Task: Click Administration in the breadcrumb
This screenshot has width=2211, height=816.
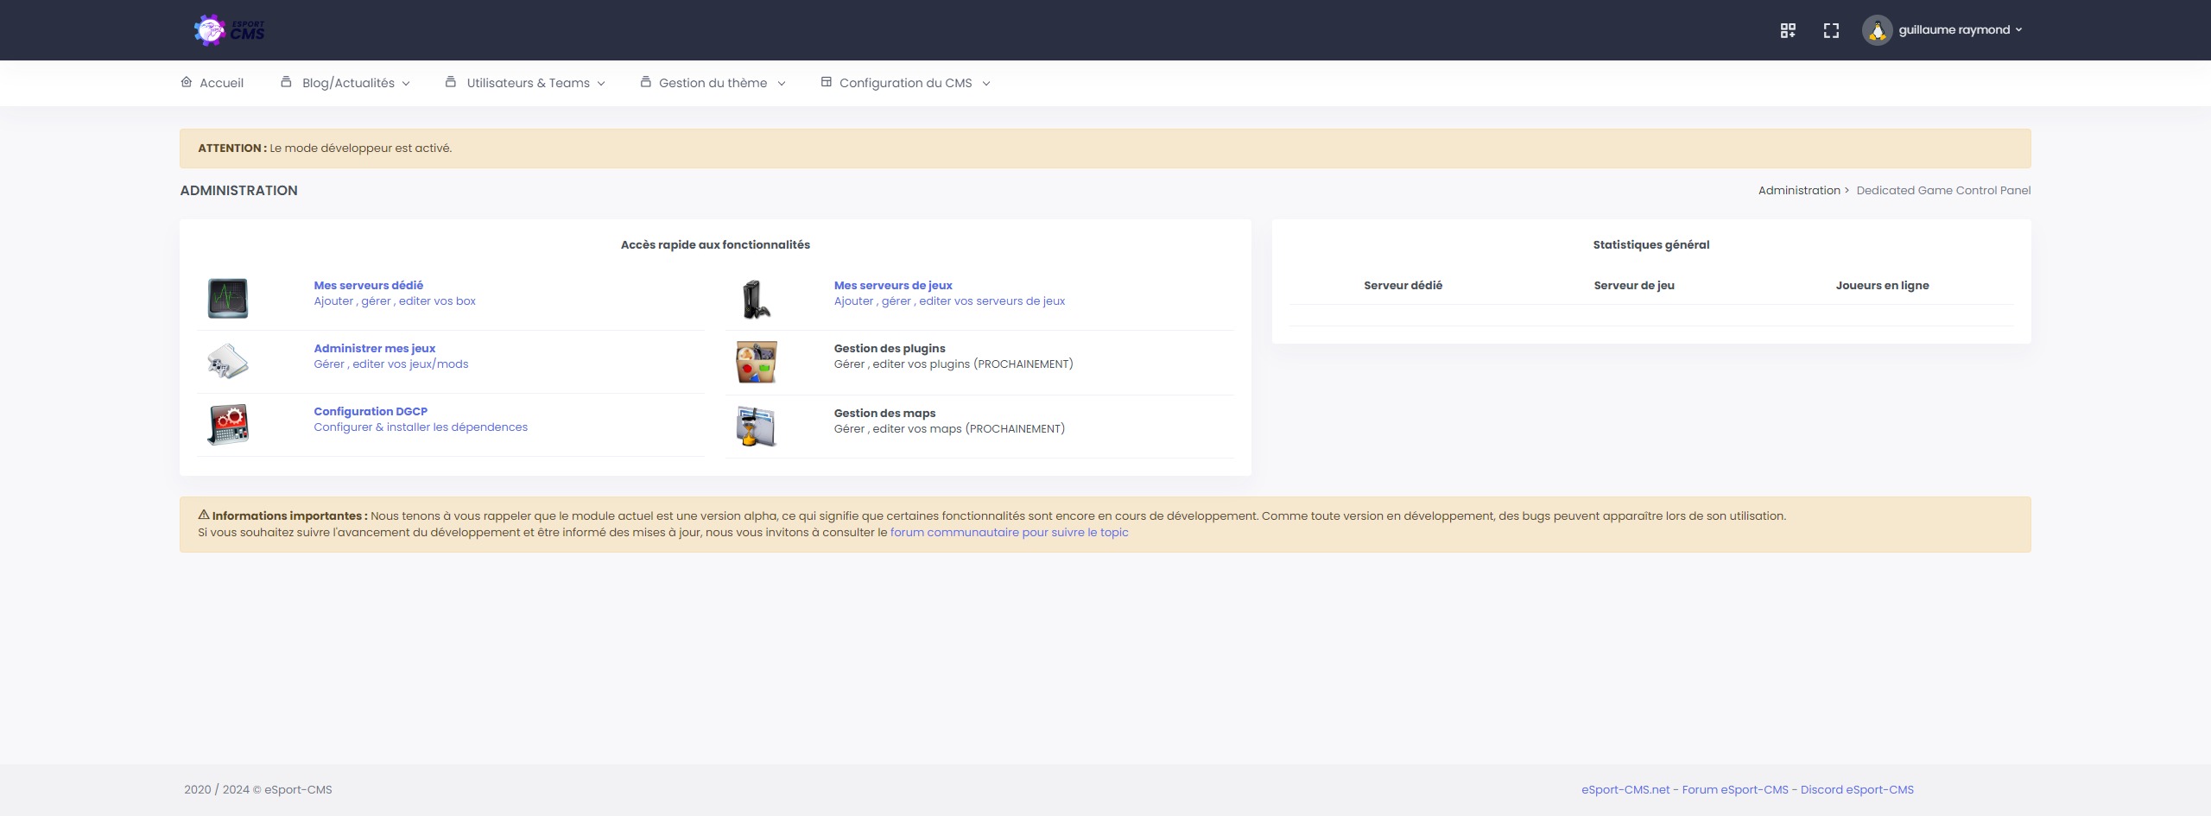Action: coord(1799,190)
